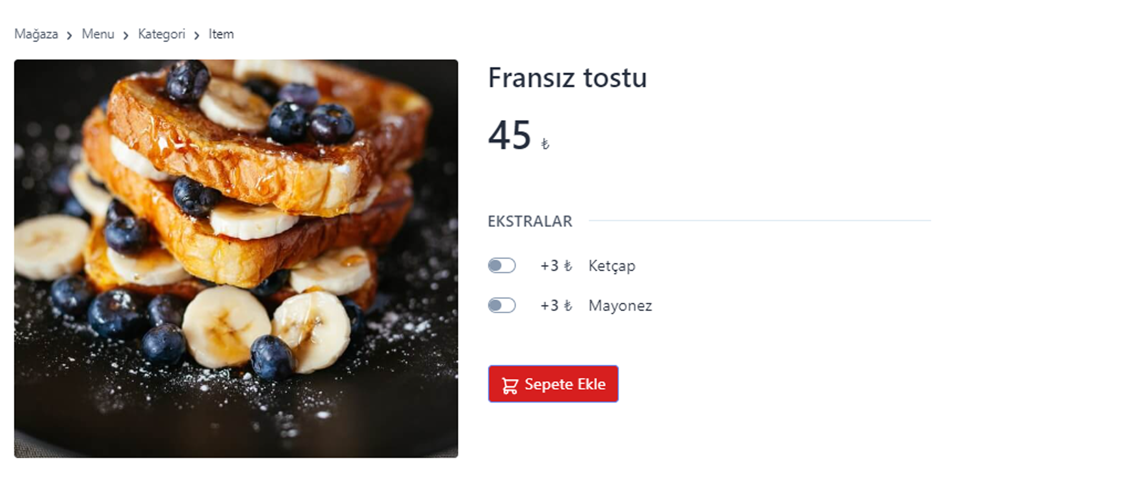Viewport: 1135px width, 488px height.
Task: Click the shopping cart icon on the red button
Action: tap(510, 385)
